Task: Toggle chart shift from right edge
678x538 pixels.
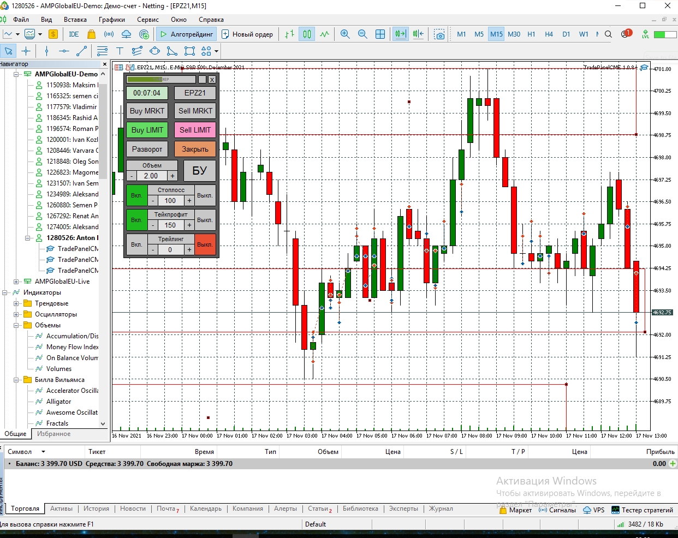Action: click(418, 34)
